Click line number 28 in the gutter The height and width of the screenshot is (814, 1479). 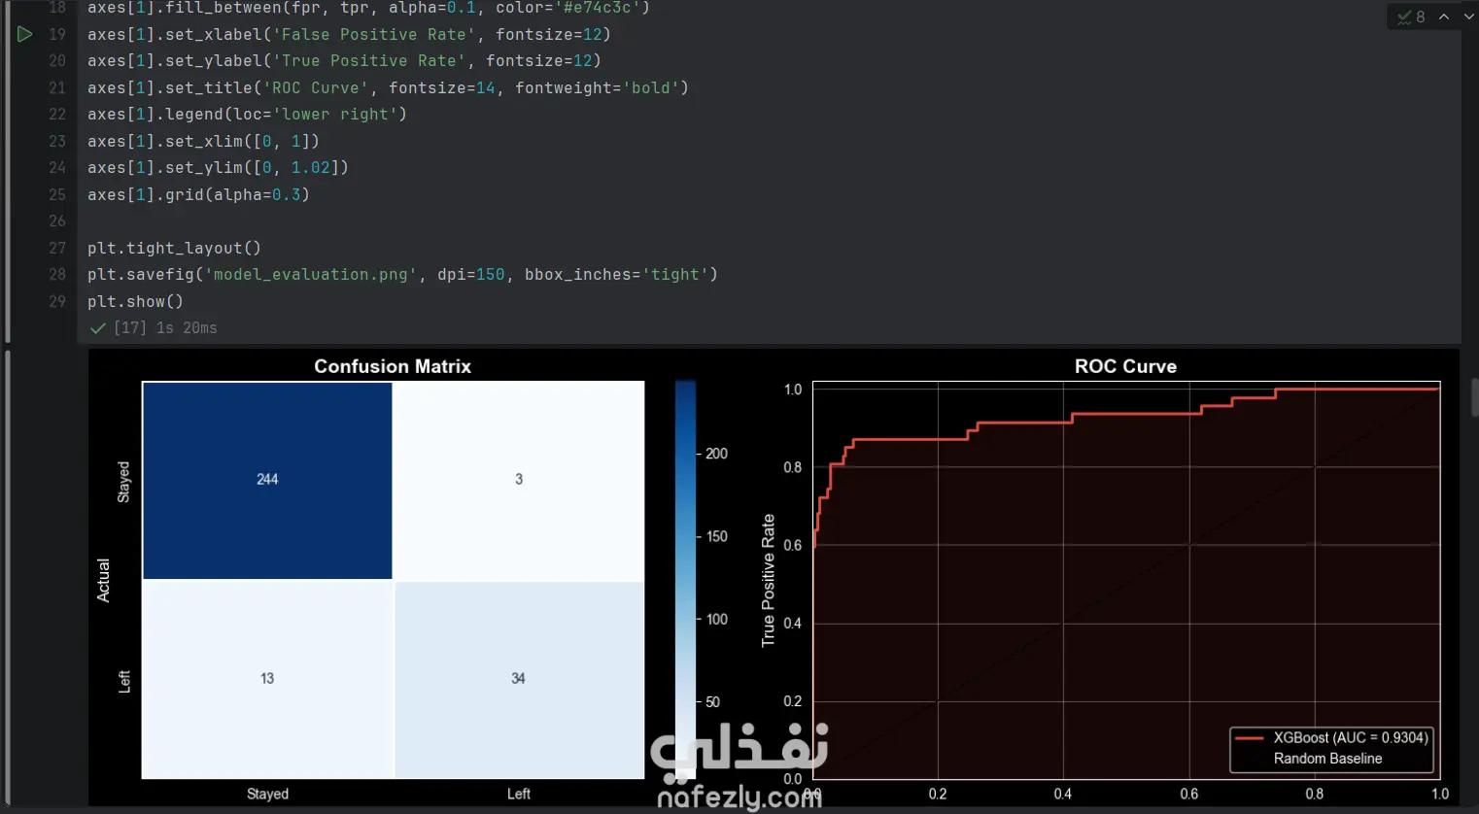(x=57, y=275)
